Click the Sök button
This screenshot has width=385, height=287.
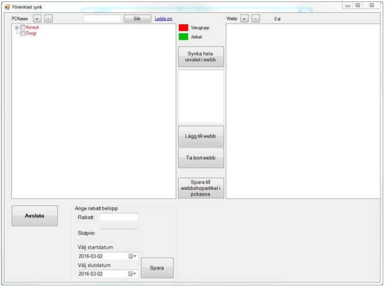pos(137,19)
